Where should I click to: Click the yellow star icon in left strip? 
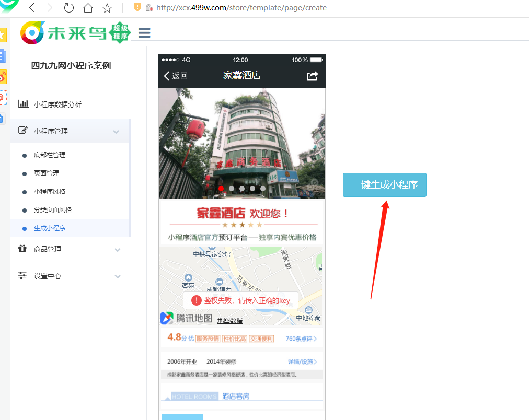click(3, 34)
